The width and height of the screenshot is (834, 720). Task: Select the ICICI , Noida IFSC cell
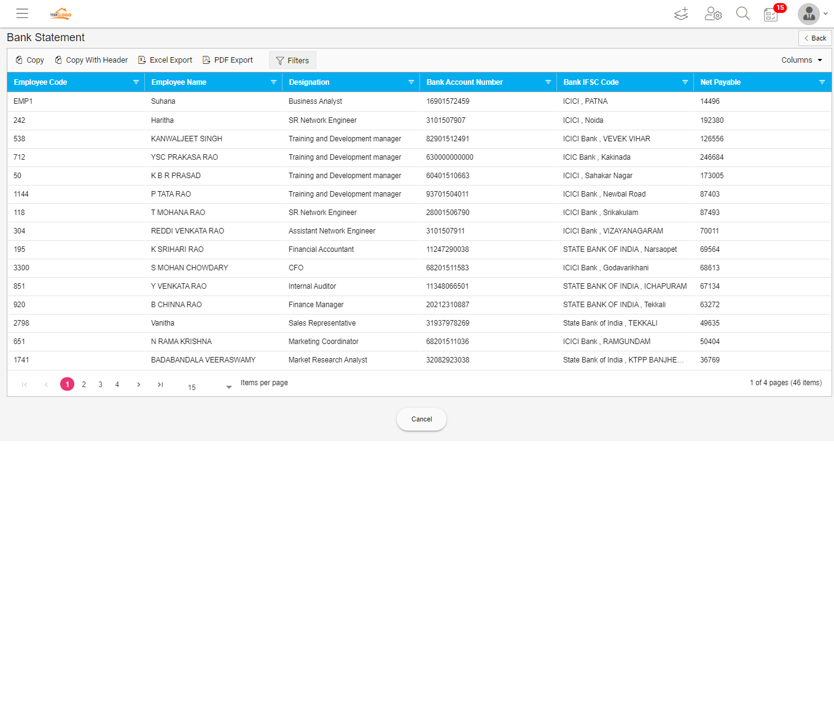pos(583,120)
